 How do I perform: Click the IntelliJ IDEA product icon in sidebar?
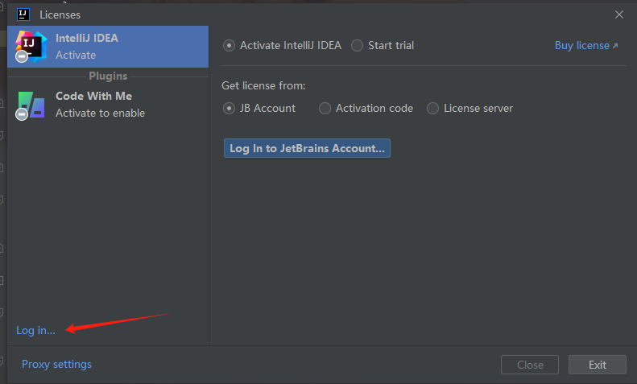pyautogui.click(x=31, y=47)
